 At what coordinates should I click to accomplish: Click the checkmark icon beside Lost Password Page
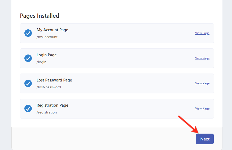(28, 83)
